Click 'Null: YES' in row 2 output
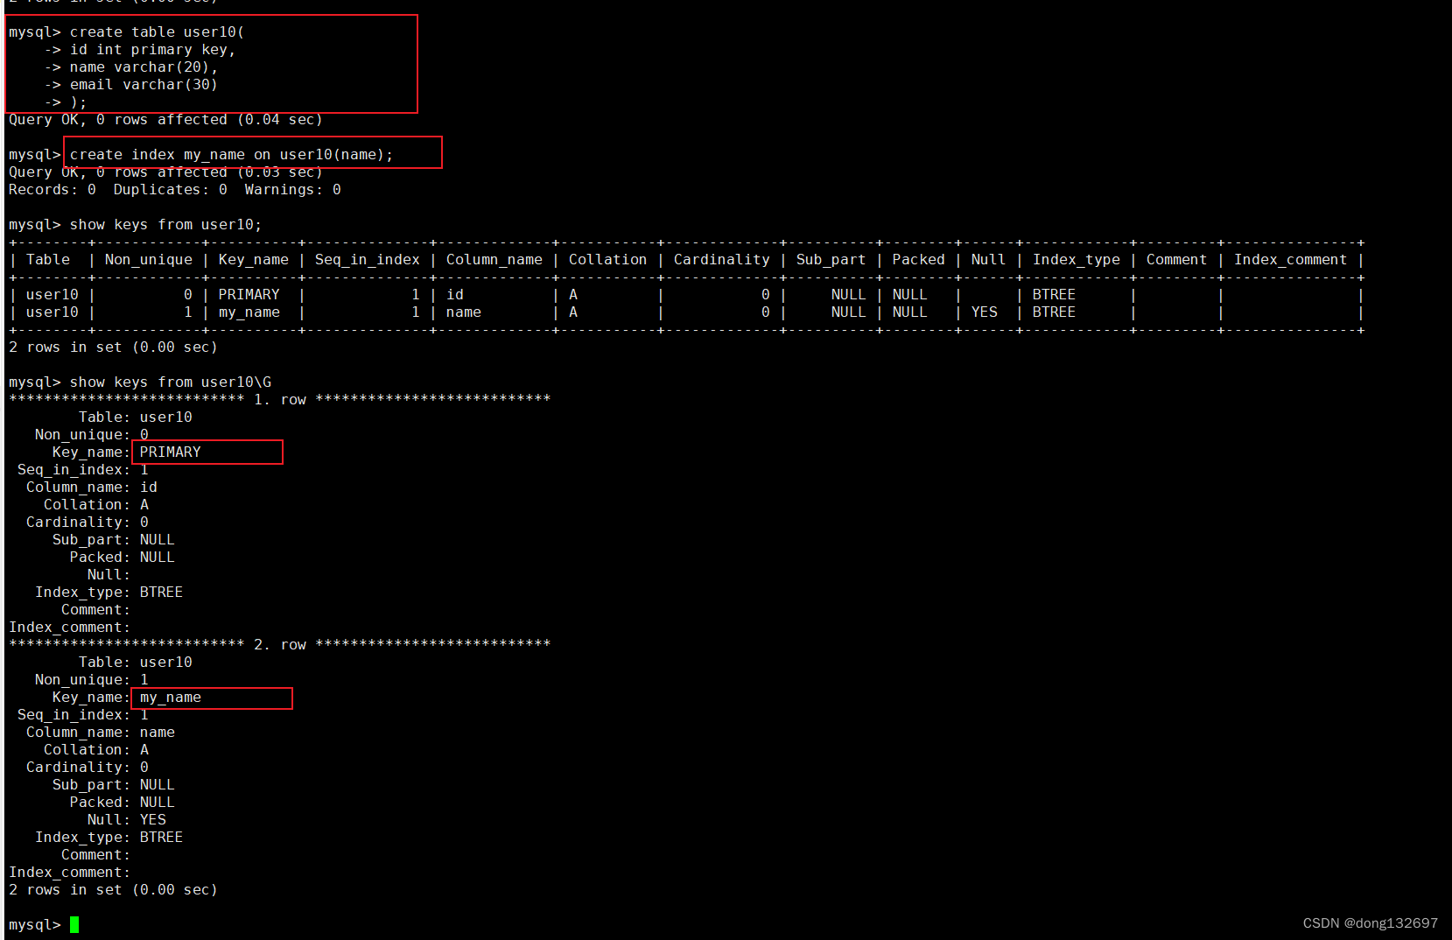 coord(127,820)
